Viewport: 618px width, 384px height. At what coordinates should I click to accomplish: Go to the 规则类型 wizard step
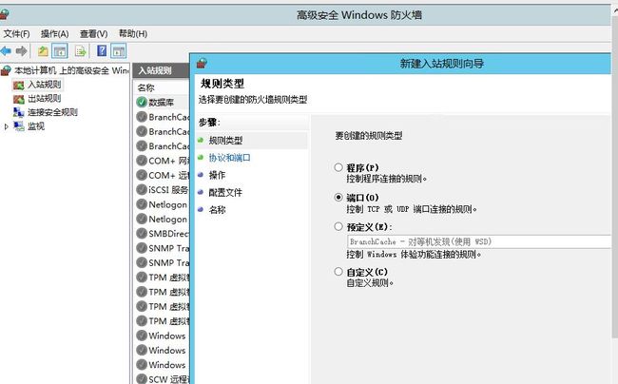pyautogui.click(x=226, y=141)
